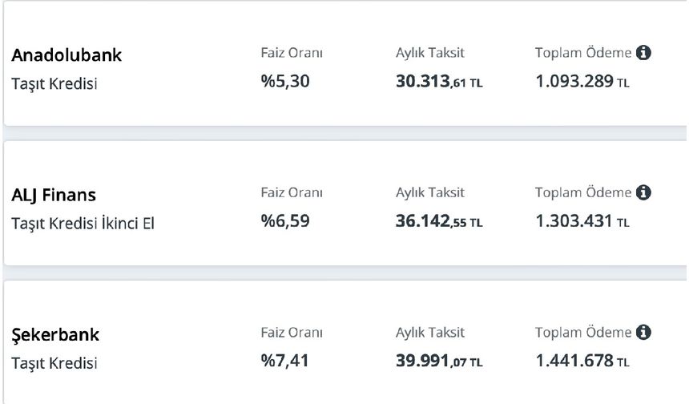Click the 36.142,55 TL monthly installment
Viewport: 689px width, 404px height.
tap(439, 221)
